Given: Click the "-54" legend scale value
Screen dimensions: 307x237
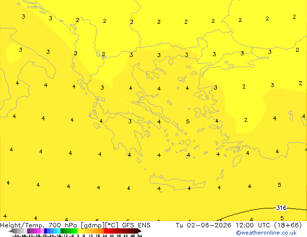Looking at the screenshot, I should tap(15, 236).
